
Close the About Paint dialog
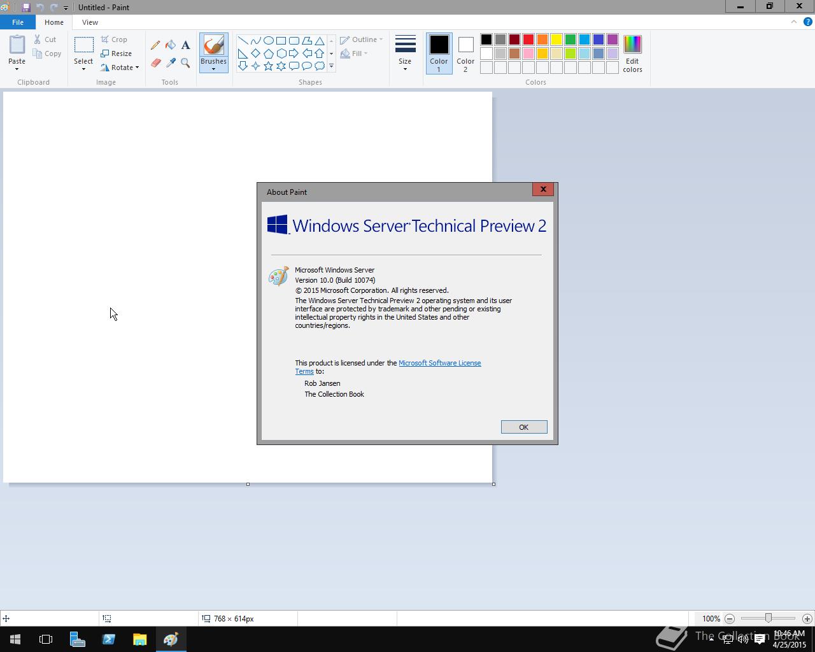click(543, 189)
